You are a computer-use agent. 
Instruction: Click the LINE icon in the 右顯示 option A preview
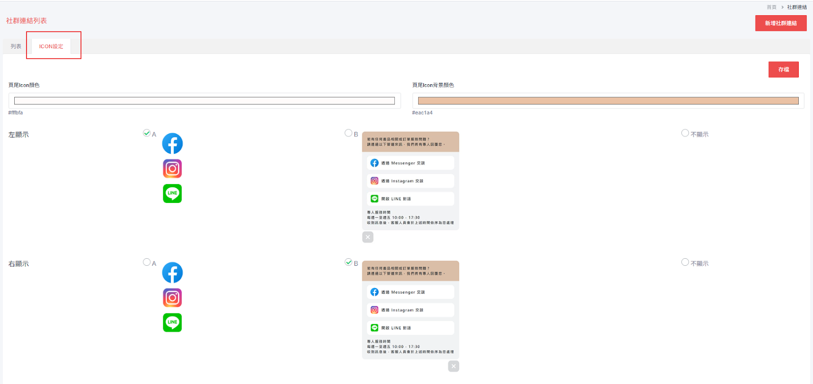172,323
